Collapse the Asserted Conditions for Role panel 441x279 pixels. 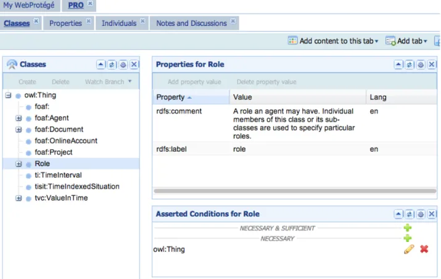coord(398,214)
